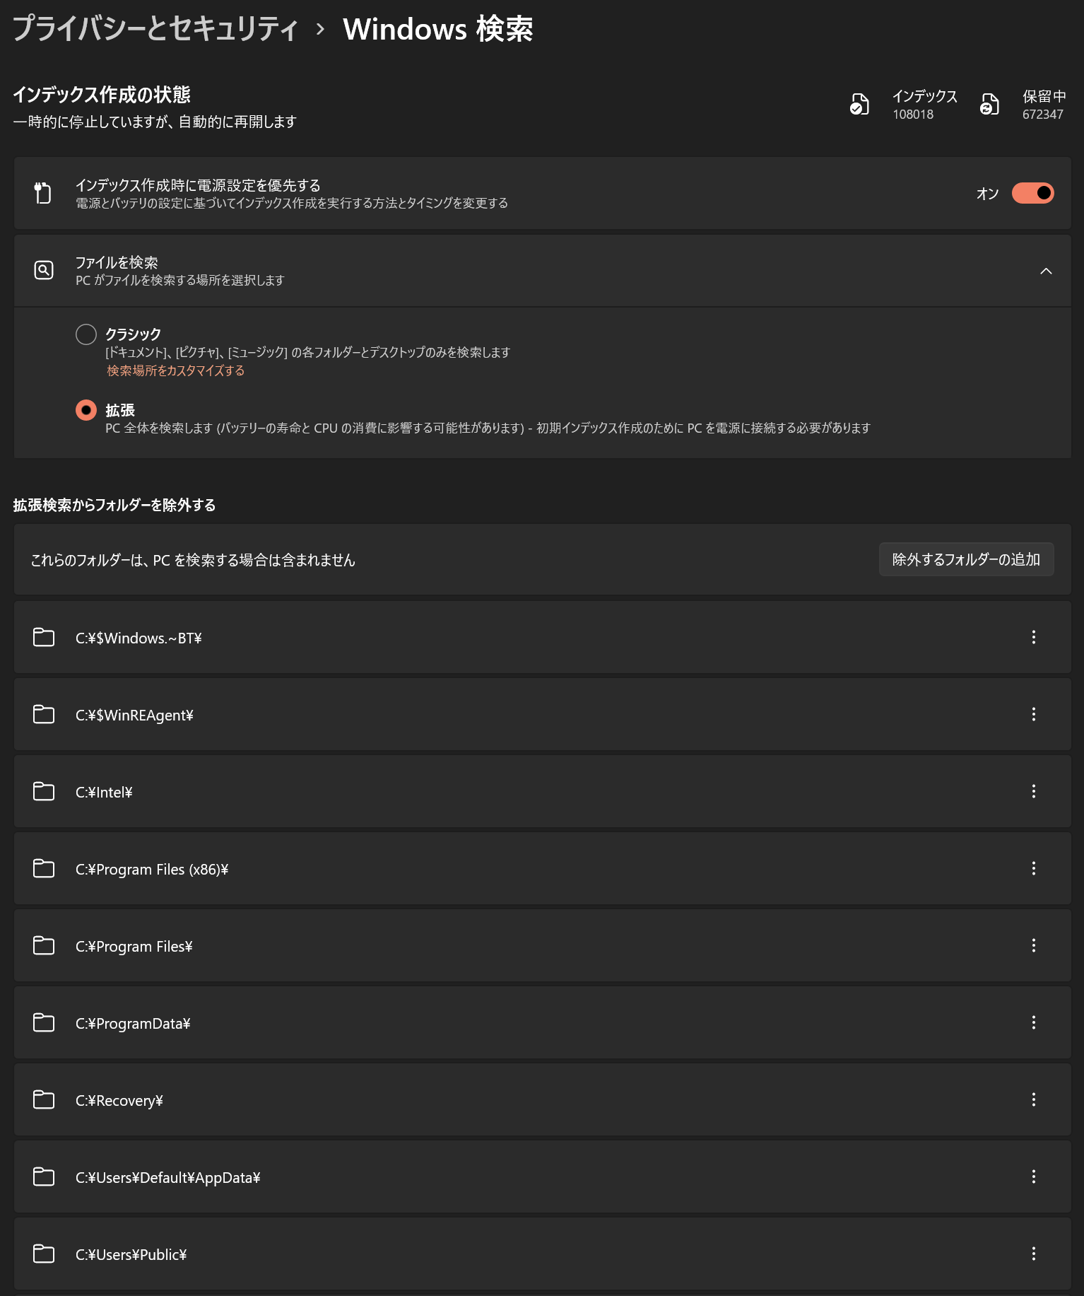Click 除外するフォルダーの追加 button

click(x=966, y=559)
